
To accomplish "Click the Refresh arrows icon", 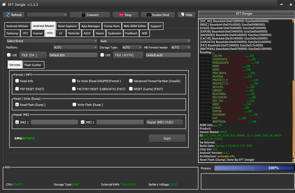I will click(8, 15).
